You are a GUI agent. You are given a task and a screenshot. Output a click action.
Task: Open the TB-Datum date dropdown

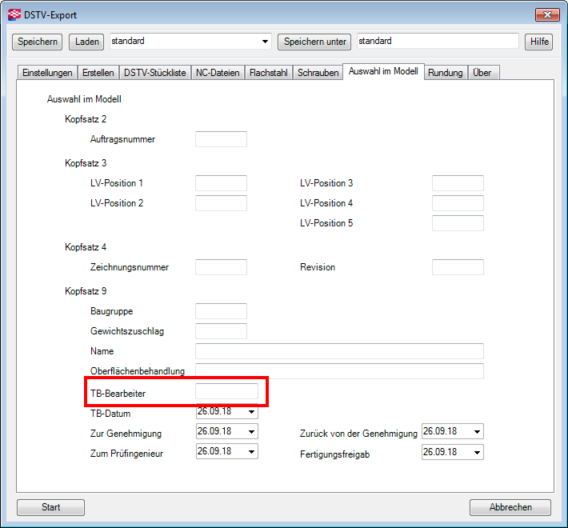(251, 412)
